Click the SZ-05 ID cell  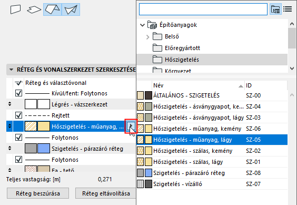tap(253, 140)
